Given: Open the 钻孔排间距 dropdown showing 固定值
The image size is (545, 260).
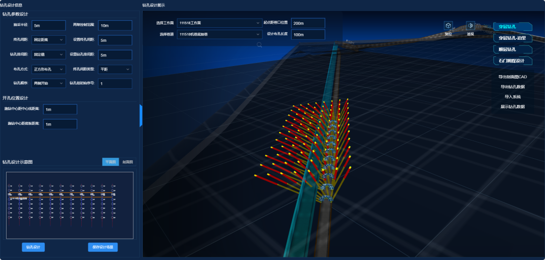Looking at the screenshot, I should 48,55.
